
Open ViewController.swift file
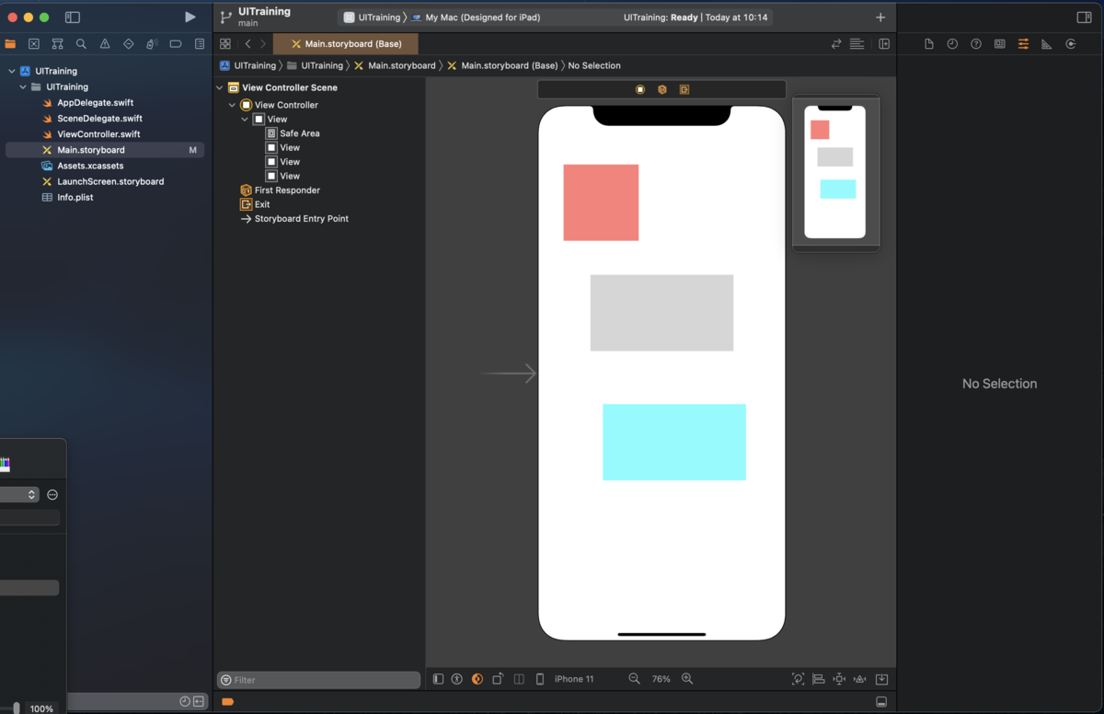pos(98,134)
